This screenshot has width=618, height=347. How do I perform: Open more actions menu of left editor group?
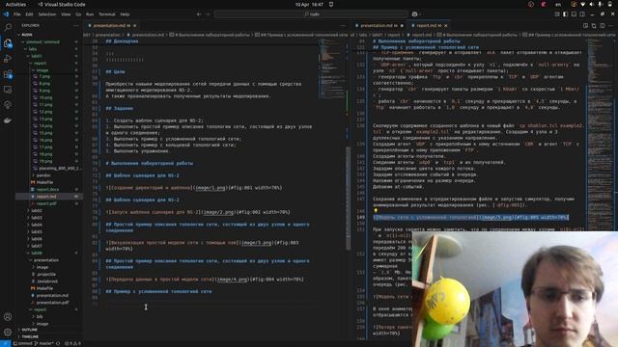343,26
